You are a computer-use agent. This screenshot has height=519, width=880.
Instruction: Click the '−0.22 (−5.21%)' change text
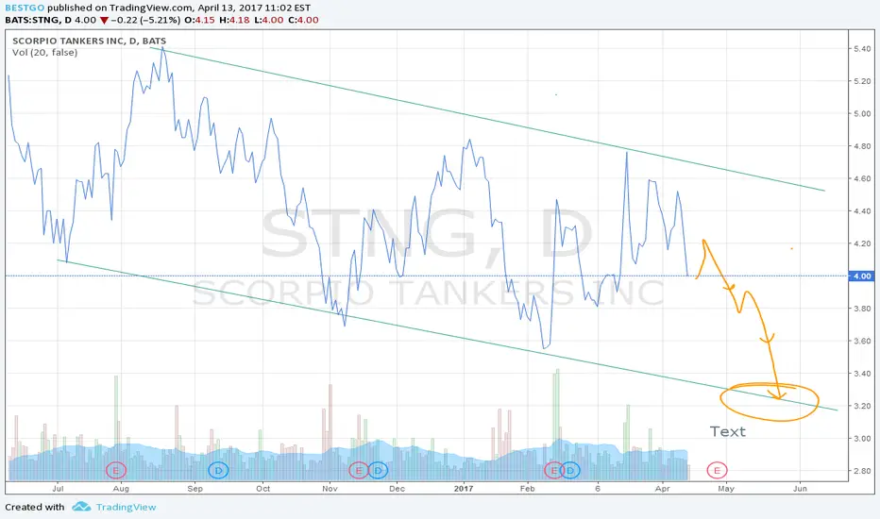(x=145, y=20)
